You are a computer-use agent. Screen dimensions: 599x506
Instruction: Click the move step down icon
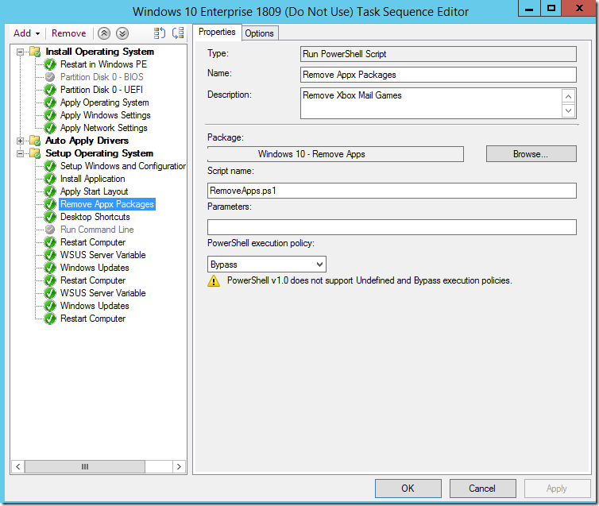[122, 33]
